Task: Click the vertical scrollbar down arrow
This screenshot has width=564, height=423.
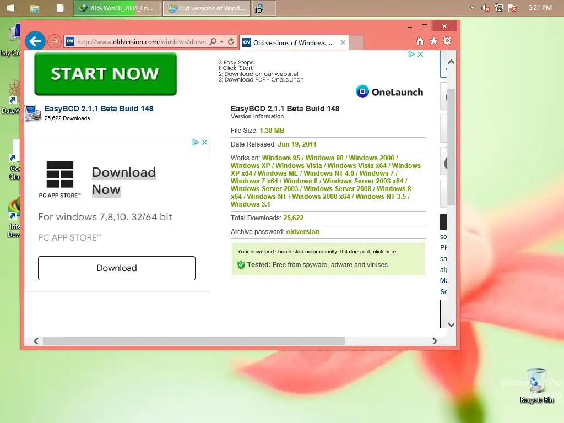Action: click(451, 324)
